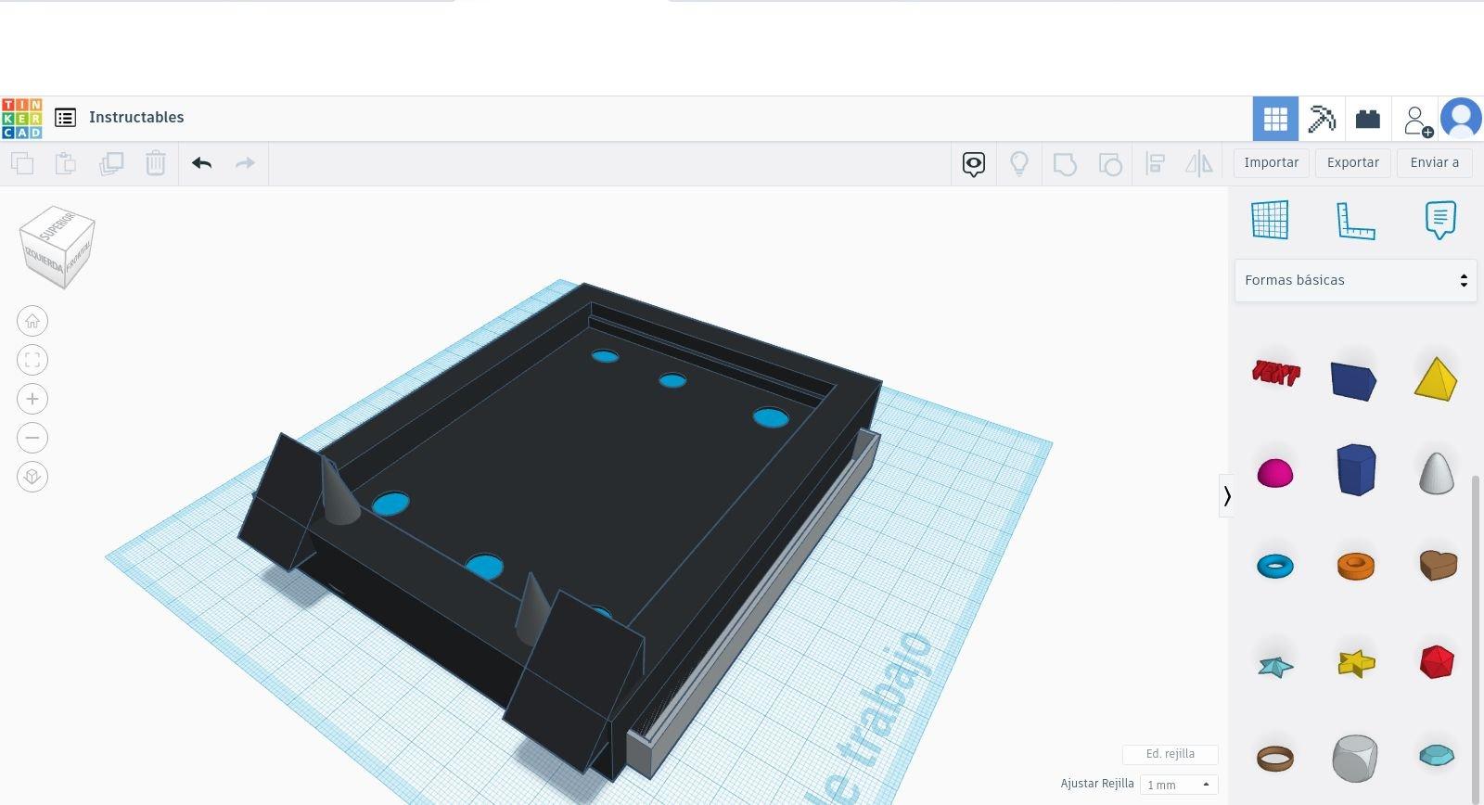The width and height of the screenshot is (1484, 805).
Task: Select the Ruler tool icon
Action: tap(1355, 221)
